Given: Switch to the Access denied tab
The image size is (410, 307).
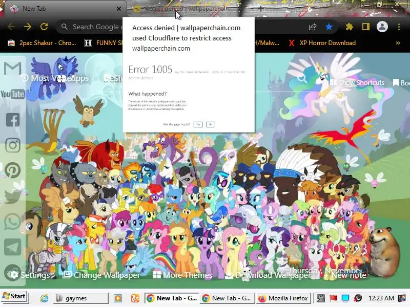Looking at the screenshot, I should pyautogui.click(x=183, y=9).
